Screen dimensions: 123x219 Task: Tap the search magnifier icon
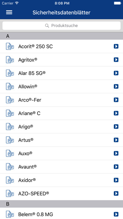click(47, 25)
